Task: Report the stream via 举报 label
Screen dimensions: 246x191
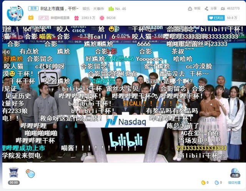Action: point(197,8)
